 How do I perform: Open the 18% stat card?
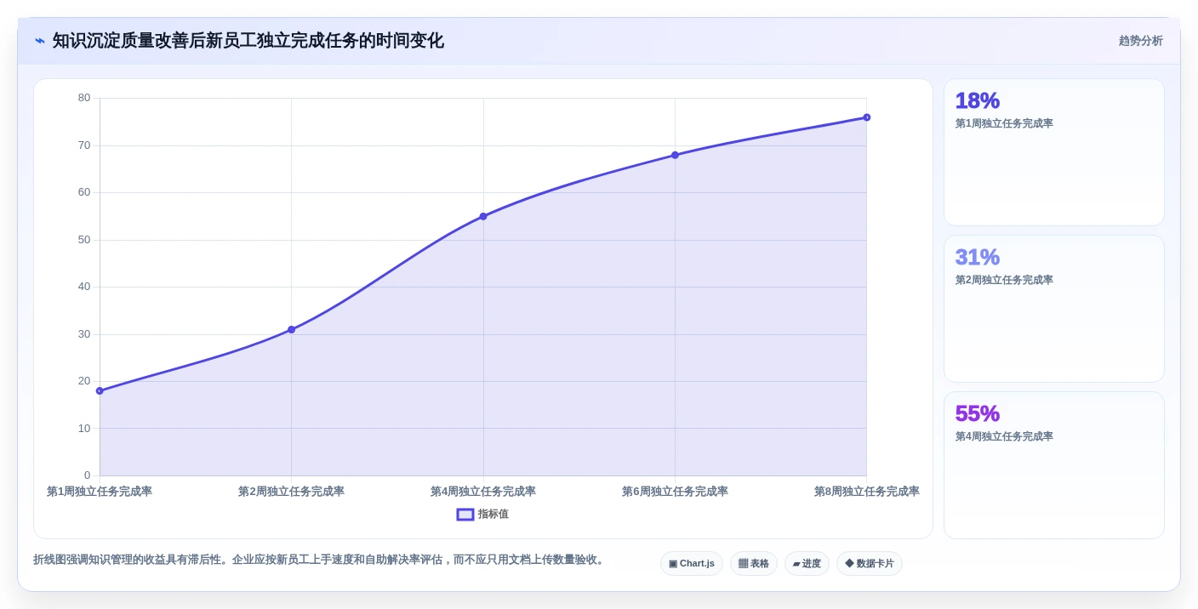(x=1054, y=152)
